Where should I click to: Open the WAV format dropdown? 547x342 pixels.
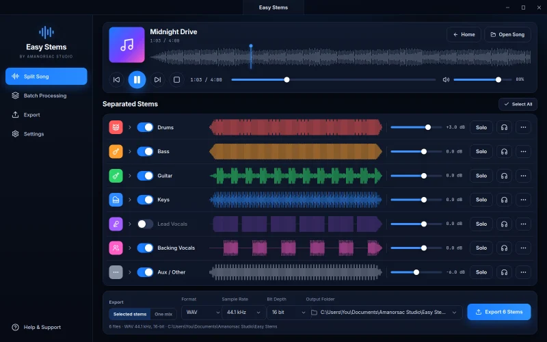[202, 313]
